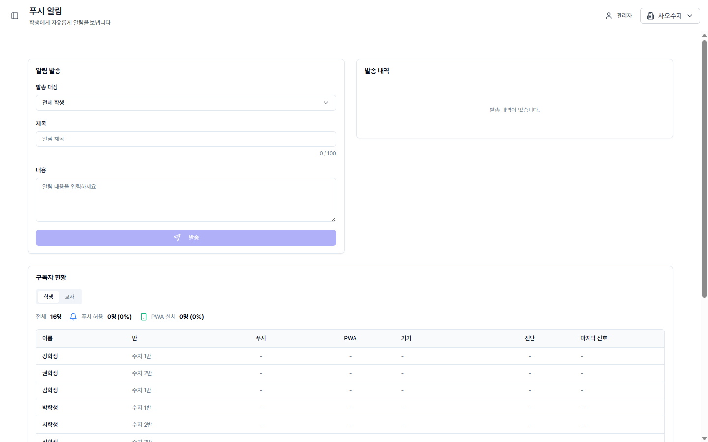Click the 발송 내역이 없습니다 message
708x442 pixels.
tap(514, 110)
